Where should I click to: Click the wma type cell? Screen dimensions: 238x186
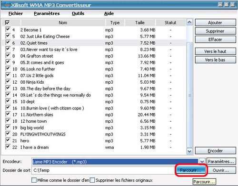109,147
